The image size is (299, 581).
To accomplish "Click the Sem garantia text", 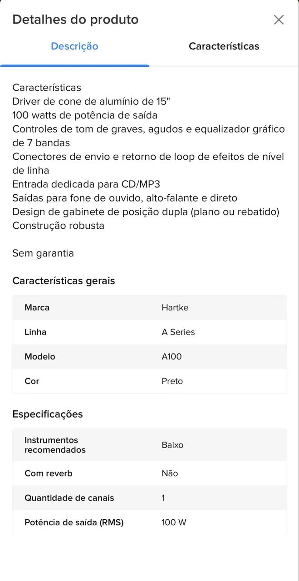I will [43, 253].
